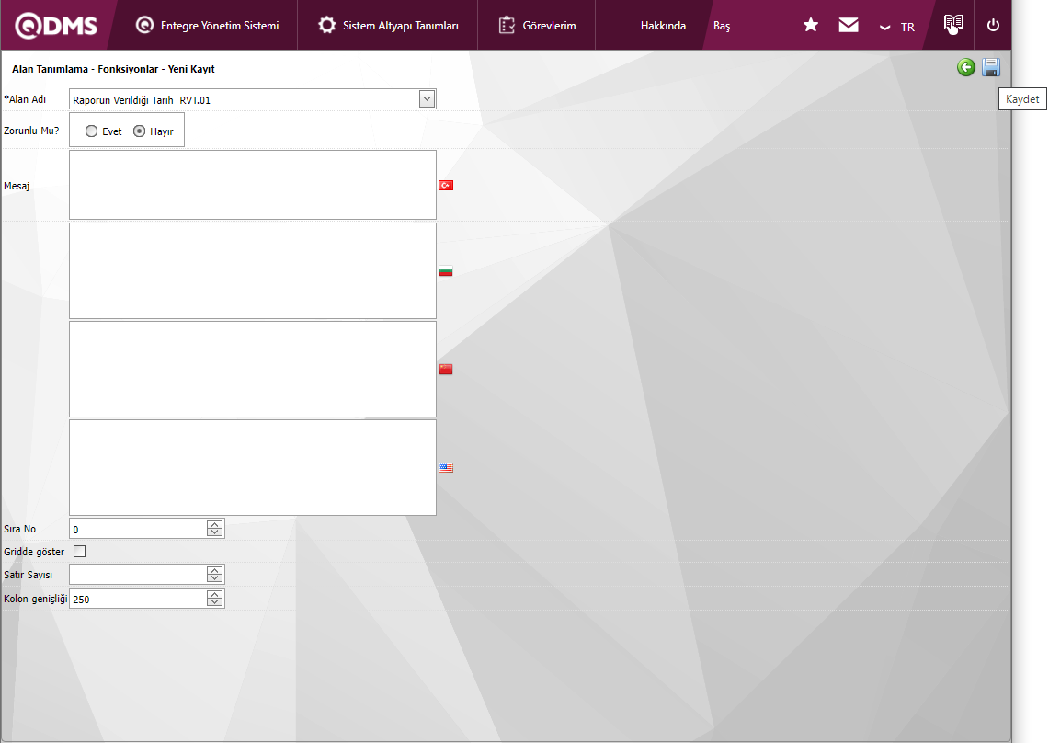Click the Sistem Altyapı gear icon
1049x743 pixels.
point(326,25)
